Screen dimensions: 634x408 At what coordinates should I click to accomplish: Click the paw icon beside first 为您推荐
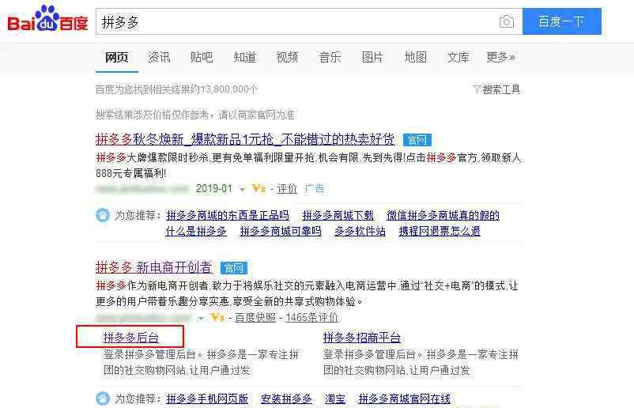click(103, 215)
